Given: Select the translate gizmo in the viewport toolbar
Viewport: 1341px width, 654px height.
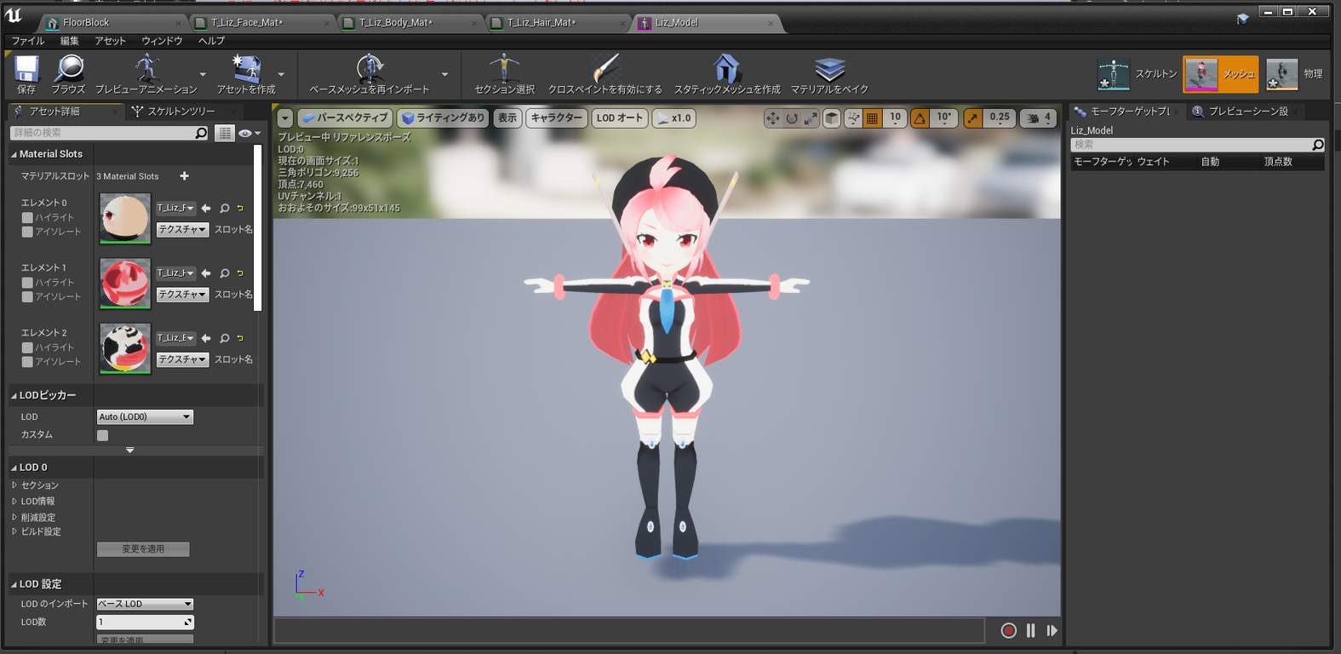Looking at the screenshot, I should pos(772,118).
